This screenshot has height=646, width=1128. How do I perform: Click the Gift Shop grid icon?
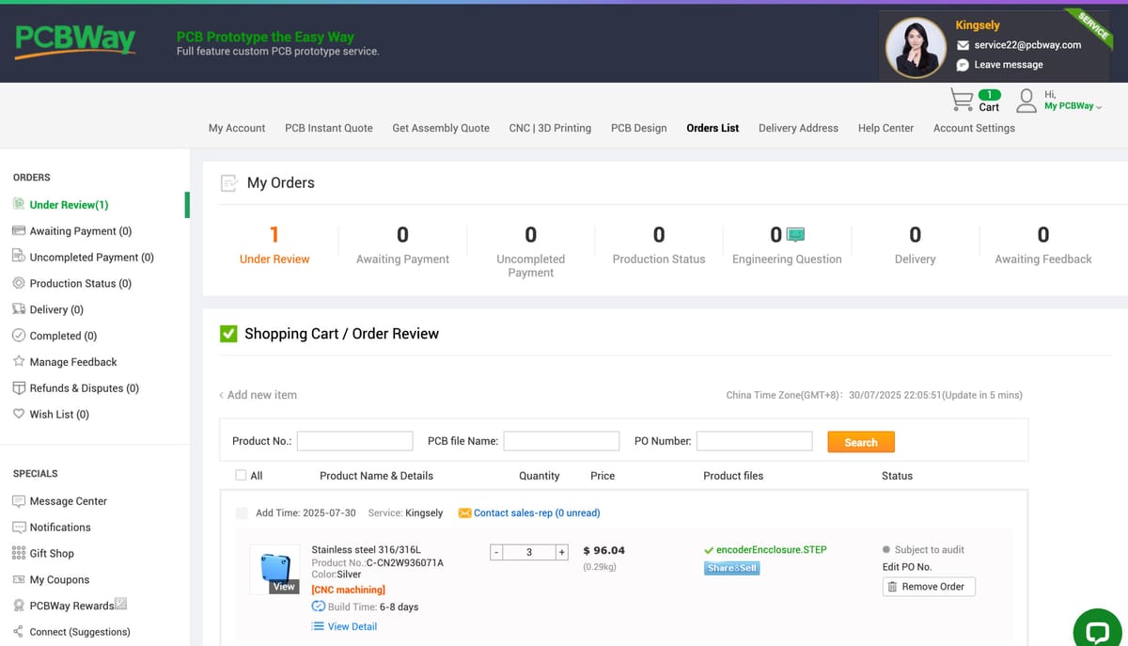click(x=19, y=554)
